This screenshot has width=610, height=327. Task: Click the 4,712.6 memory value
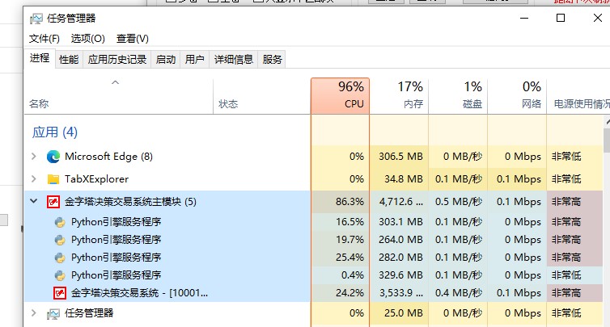401,202
